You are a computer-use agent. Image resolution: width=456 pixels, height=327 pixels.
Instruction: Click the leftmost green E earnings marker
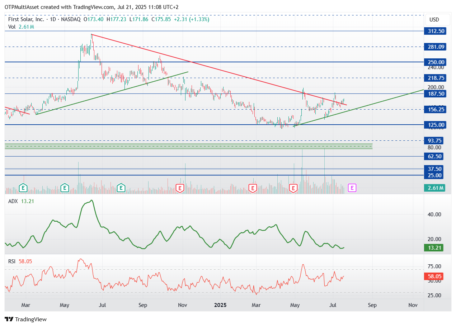coord(23,187)
